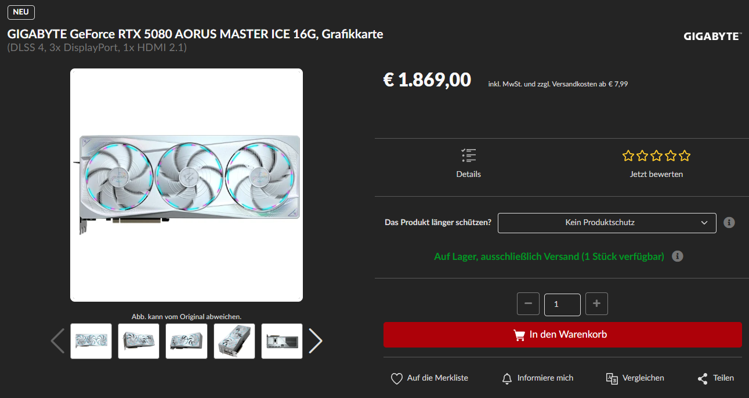
Task: Add product with In den Warenkorb
Action: point(563,335)
